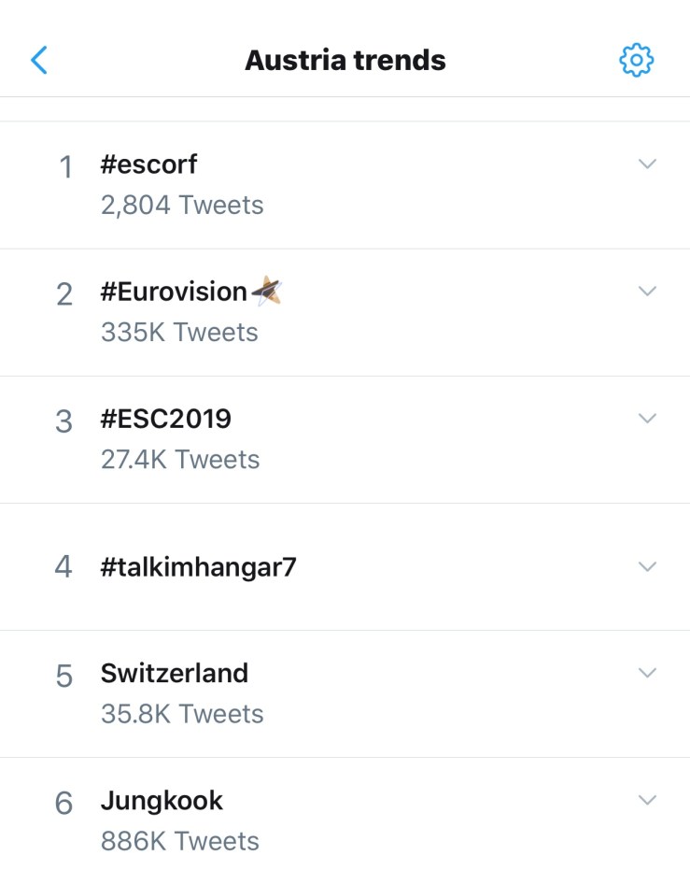Open the #ESC2019 hashtag trend

pos(166,420)
